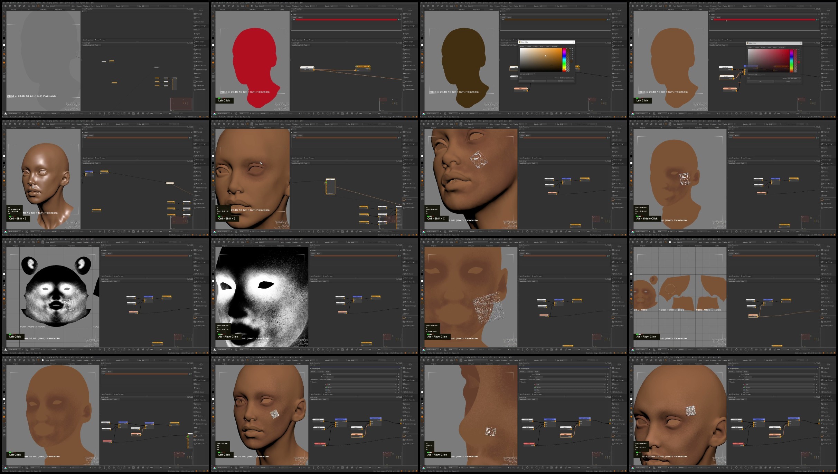
Task: Click OK in dark-brown-head frame's Select Color dialog
Action: point(533,81)
